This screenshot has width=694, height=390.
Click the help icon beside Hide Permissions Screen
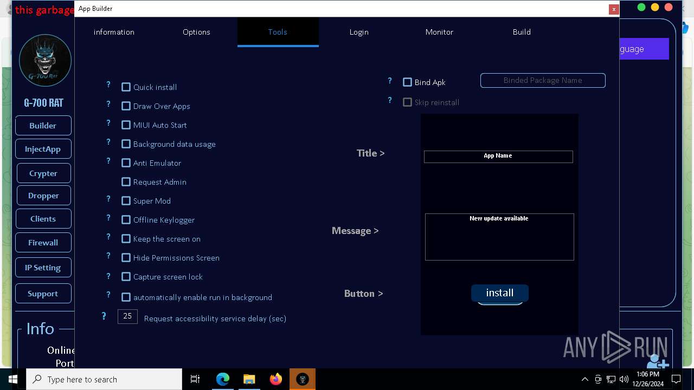[108, 256]
